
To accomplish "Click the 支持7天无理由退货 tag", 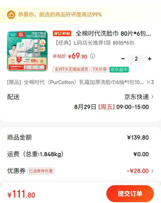I will pos(71,70).
